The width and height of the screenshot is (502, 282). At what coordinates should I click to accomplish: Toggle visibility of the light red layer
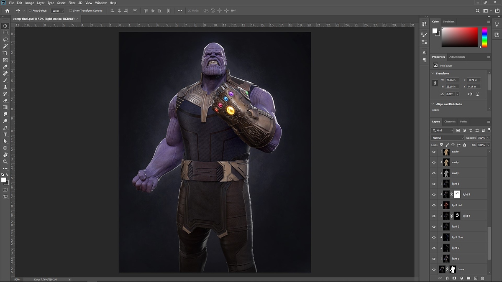pyautogui.click(x=434, y=205)
